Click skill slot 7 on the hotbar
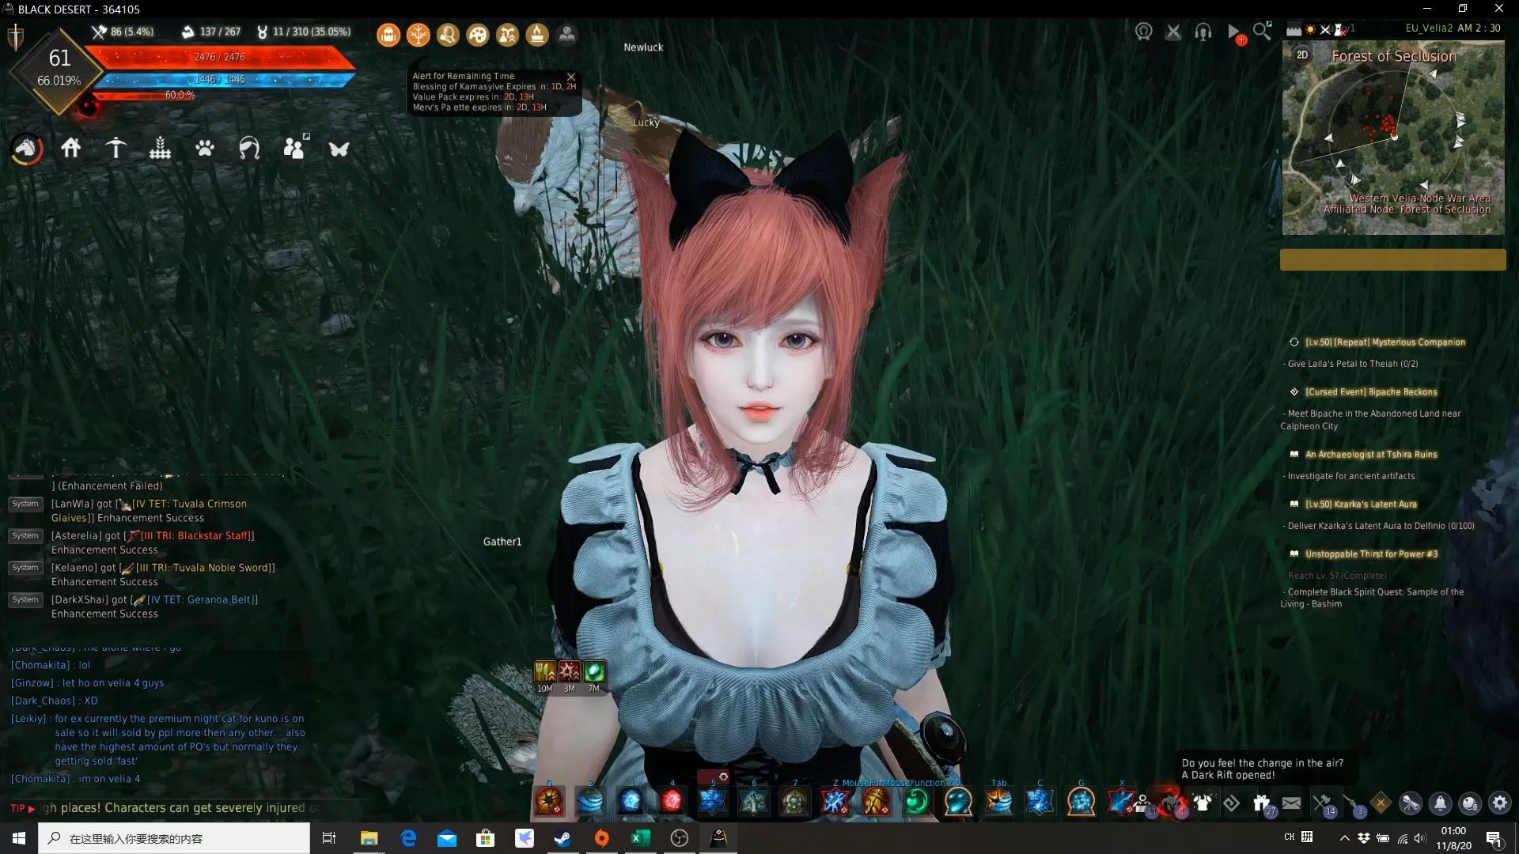 [x=794, y=801]
